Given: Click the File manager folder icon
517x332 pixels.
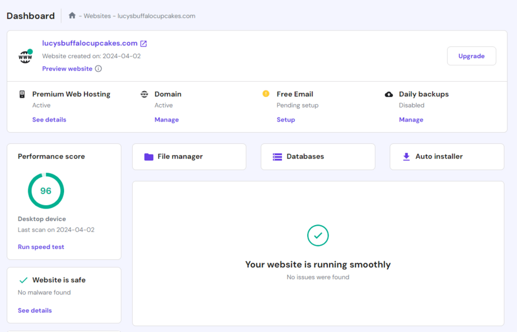Looking at the screenshot, I should (149, 157).
